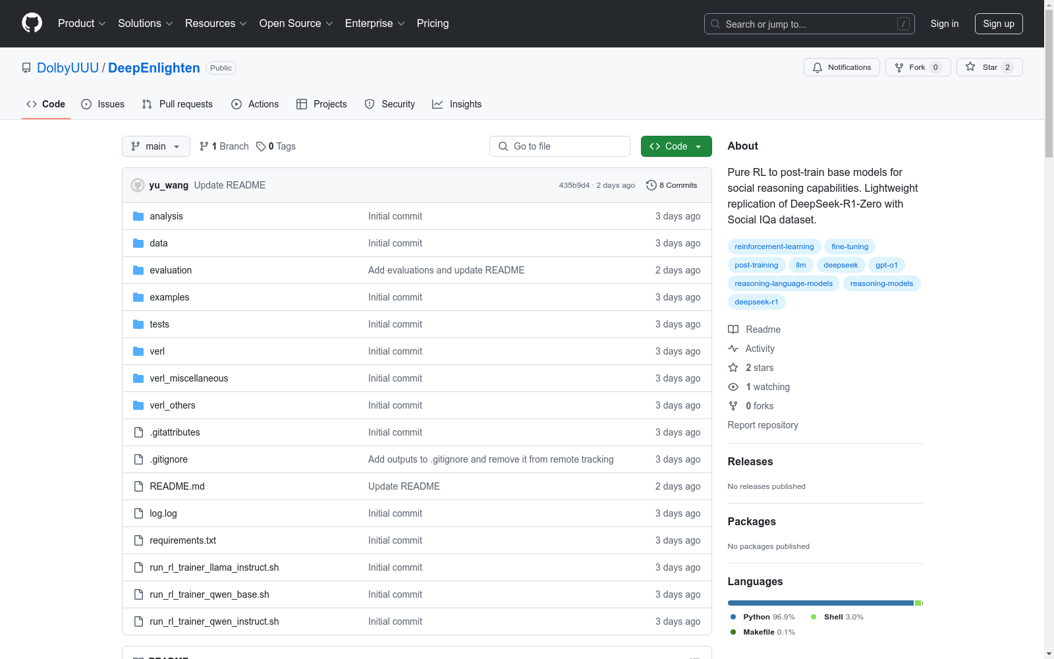Switch to the Issues tab
Screen dimensions: 1054x659
(x=103, y=104)
